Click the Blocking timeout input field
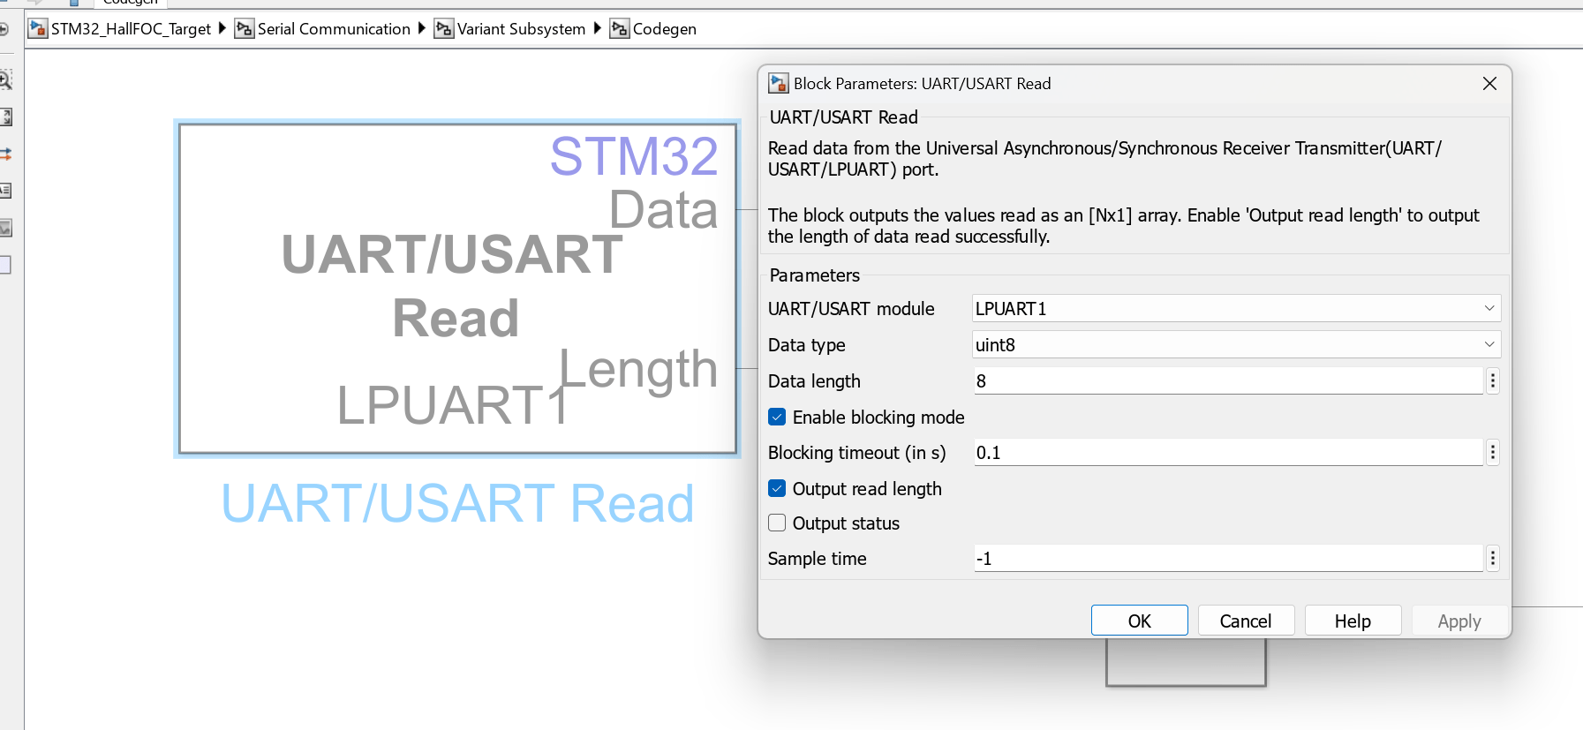The image size is (1583, 730). tap(1227, 453)
